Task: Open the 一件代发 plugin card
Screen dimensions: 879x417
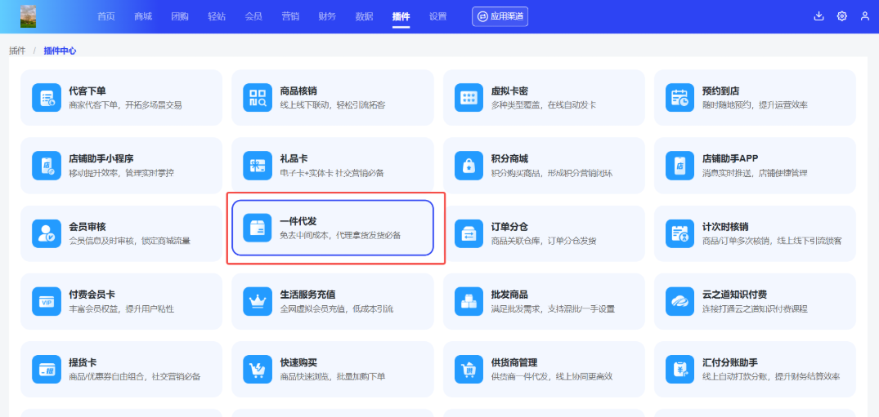Action: [332, 228]
